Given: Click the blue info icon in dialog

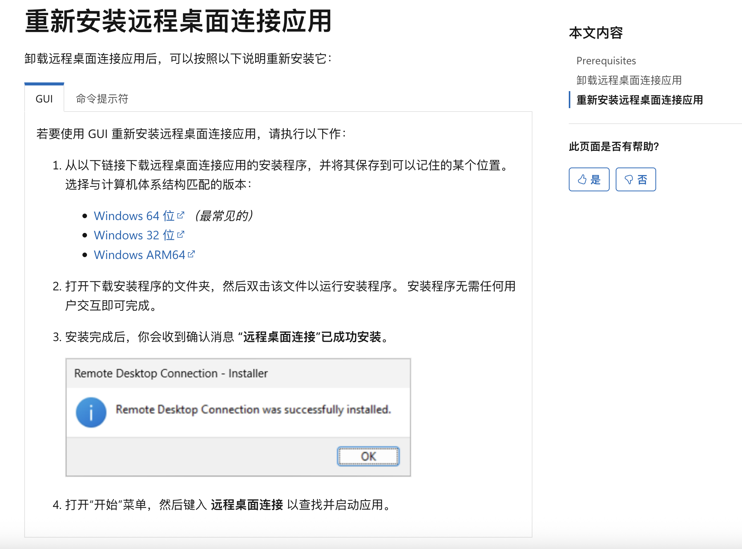Looking at the screenshot, I should [x=91, y=413].
